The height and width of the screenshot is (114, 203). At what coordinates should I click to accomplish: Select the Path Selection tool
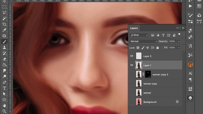(x=4, y=94)
